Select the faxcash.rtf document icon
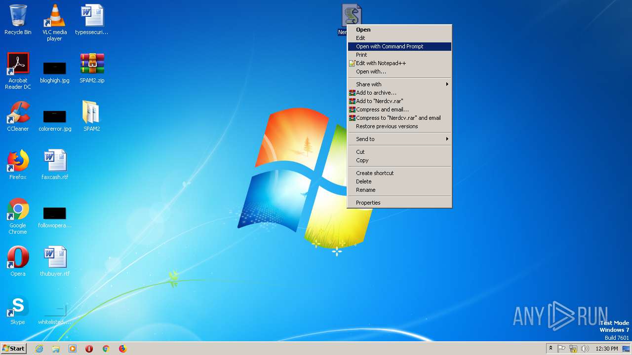 [54, 165]
